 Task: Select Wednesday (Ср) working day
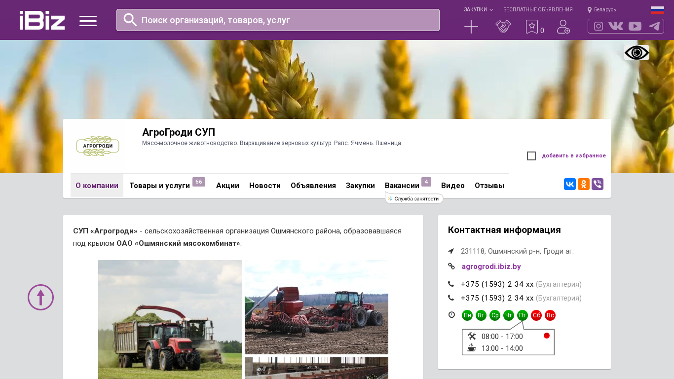click(x=495, y=315)
